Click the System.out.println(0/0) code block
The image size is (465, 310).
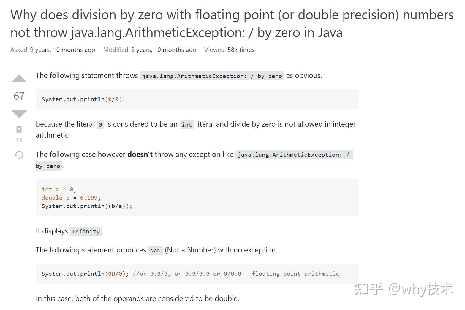point(197,99)
